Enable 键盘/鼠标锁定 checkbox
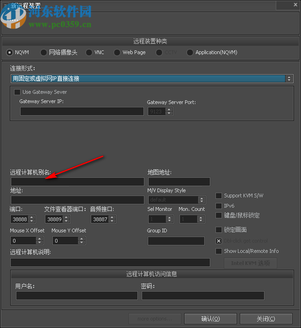Viewport: 301px width, 328px height. pyautogui.click(x=219, y=215)
